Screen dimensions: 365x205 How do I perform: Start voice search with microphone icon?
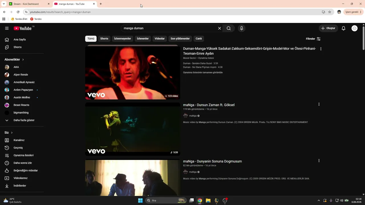coord(242,28)
